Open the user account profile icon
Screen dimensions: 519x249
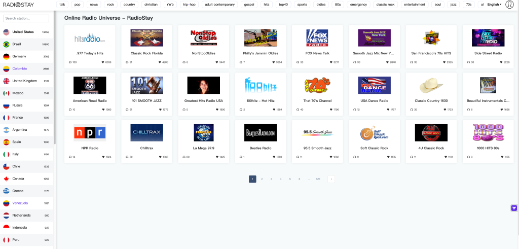[x=509, y=5]
